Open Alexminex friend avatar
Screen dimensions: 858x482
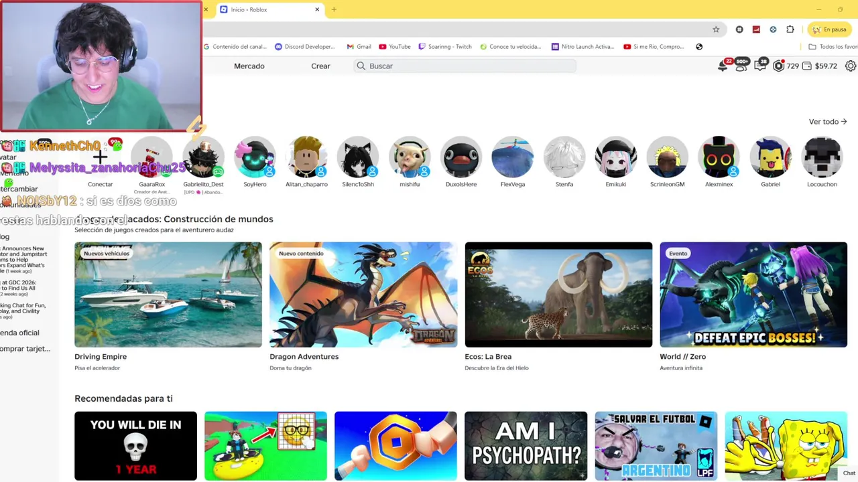point(719,158)
